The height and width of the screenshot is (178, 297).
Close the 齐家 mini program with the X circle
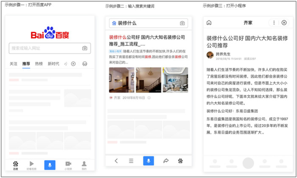tap(284, 23)
